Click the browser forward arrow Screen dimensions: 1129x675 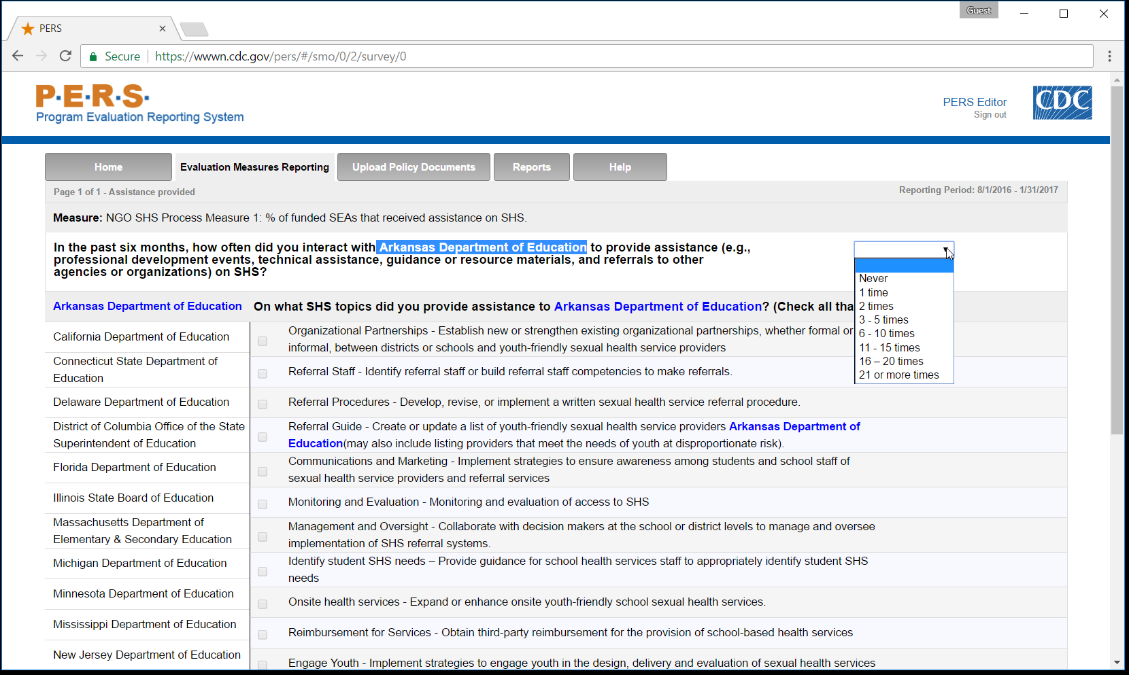[x=41, y=56]
